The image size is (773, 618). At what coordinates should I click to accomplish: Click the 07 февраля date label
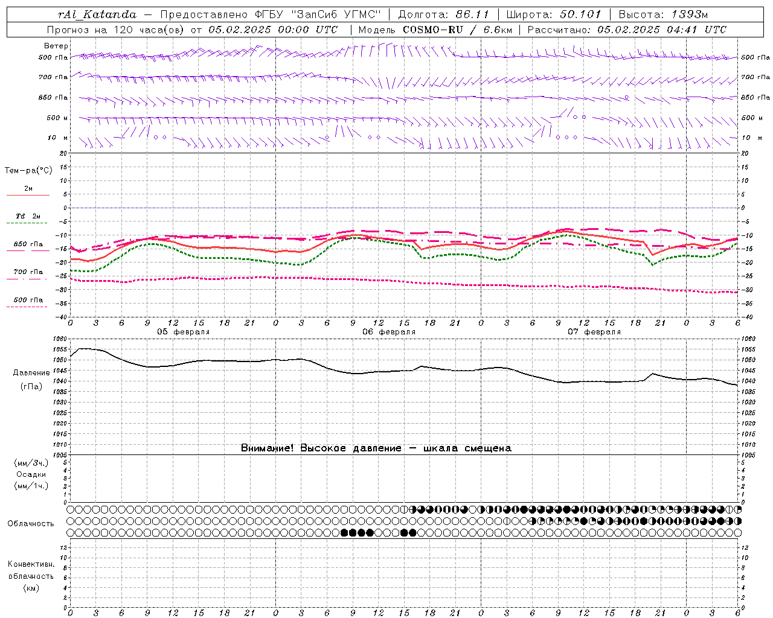click(594, 332)
